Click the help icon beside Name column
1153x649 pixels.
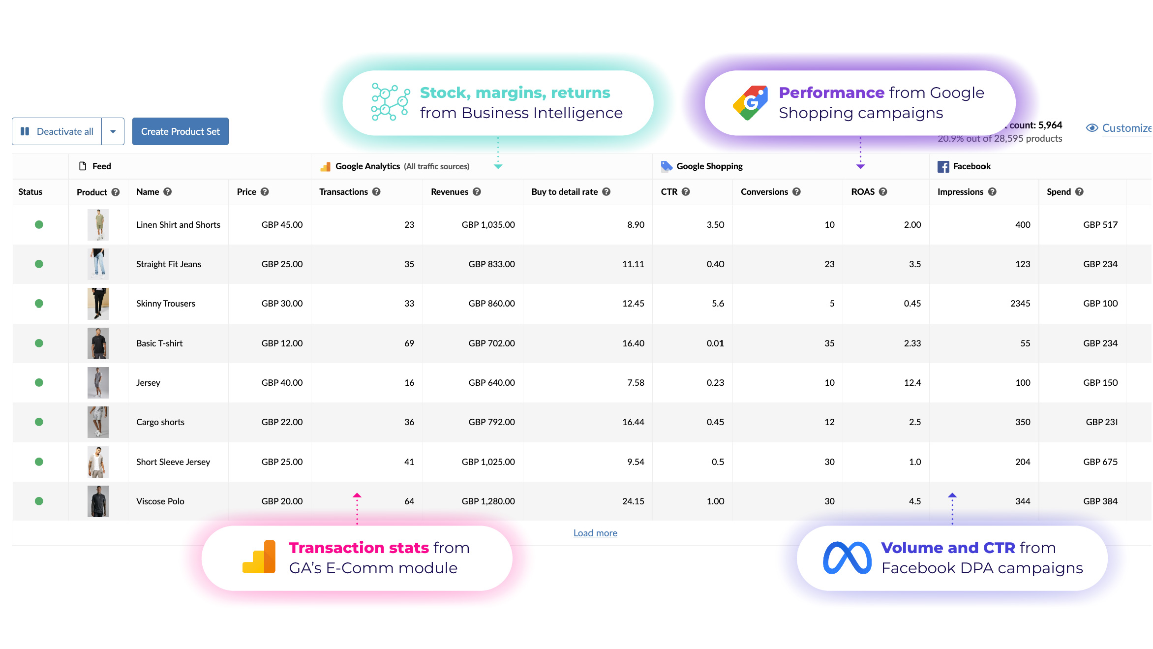(168, 192)
